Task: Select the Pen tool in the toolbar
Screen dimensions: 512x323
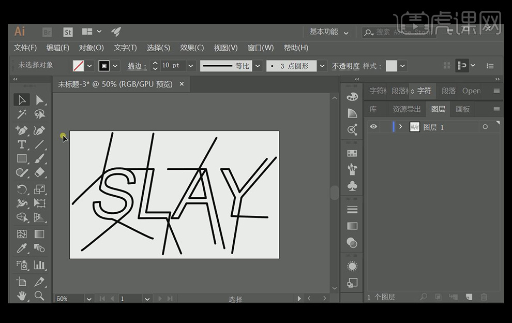Action: 22,130
